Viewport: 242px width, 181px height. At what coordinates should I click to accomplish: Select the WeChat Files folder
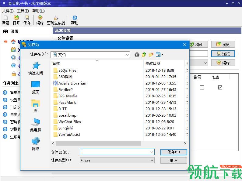coord(67,122)
